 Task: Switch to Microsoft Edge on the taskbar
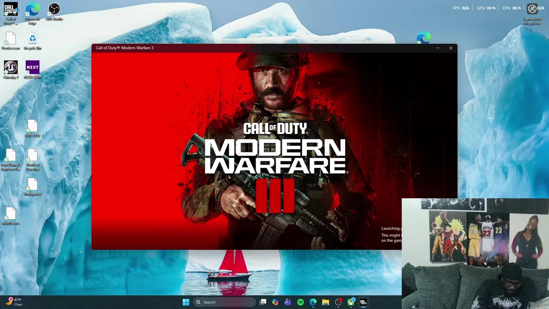coord(313,302)
